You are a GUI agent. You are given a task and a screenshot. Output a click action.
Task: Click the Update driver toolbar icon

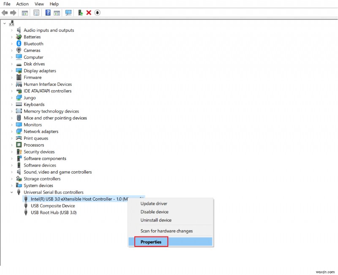coord(80,13)
